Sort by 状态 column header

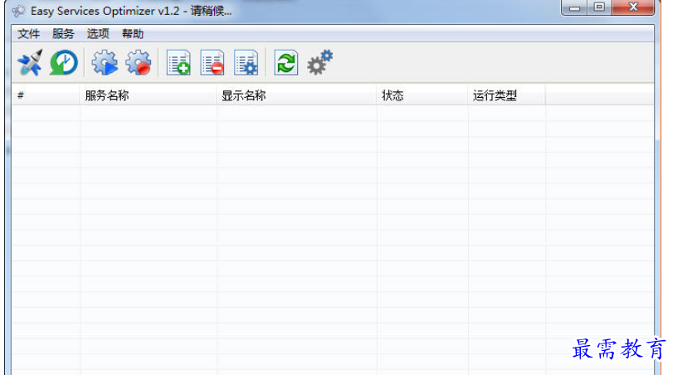[422, 95]
